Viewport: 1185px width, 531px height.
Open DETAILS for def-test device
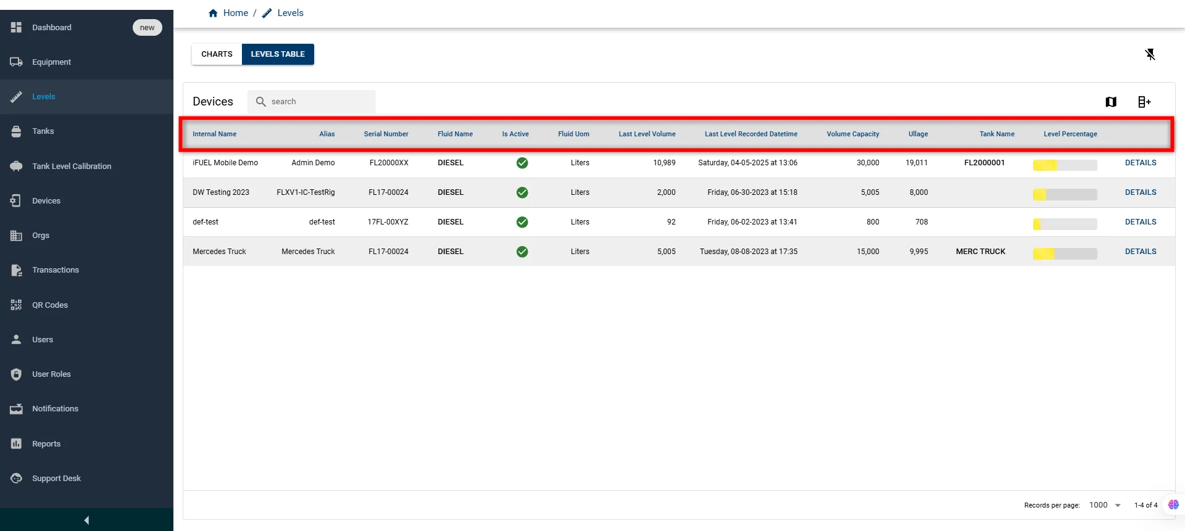click(x=1141, y=222)
